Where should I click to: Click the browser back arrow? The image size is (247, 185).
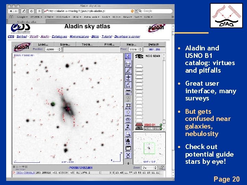[11, 11]
